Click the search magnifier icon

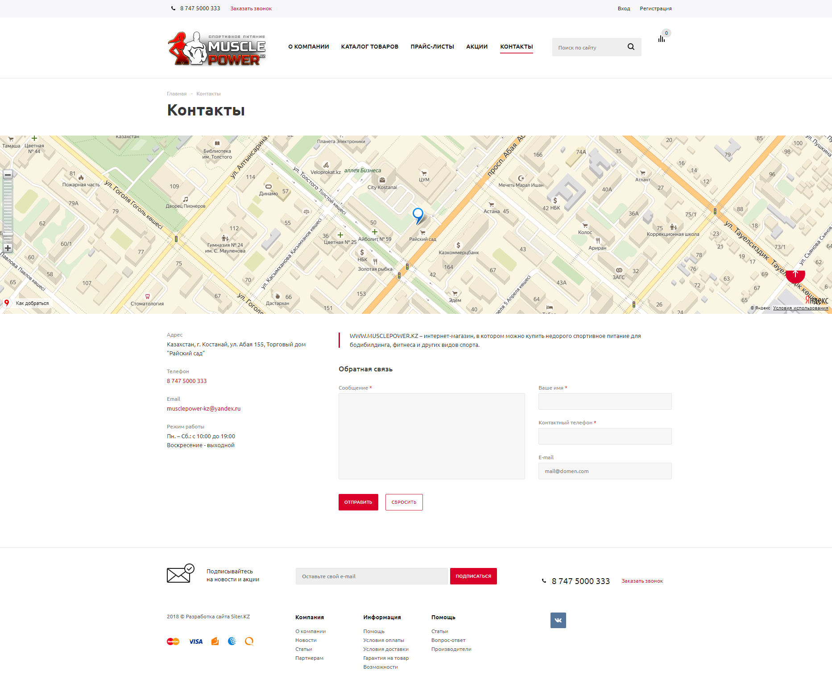click(x=631, y=47)
